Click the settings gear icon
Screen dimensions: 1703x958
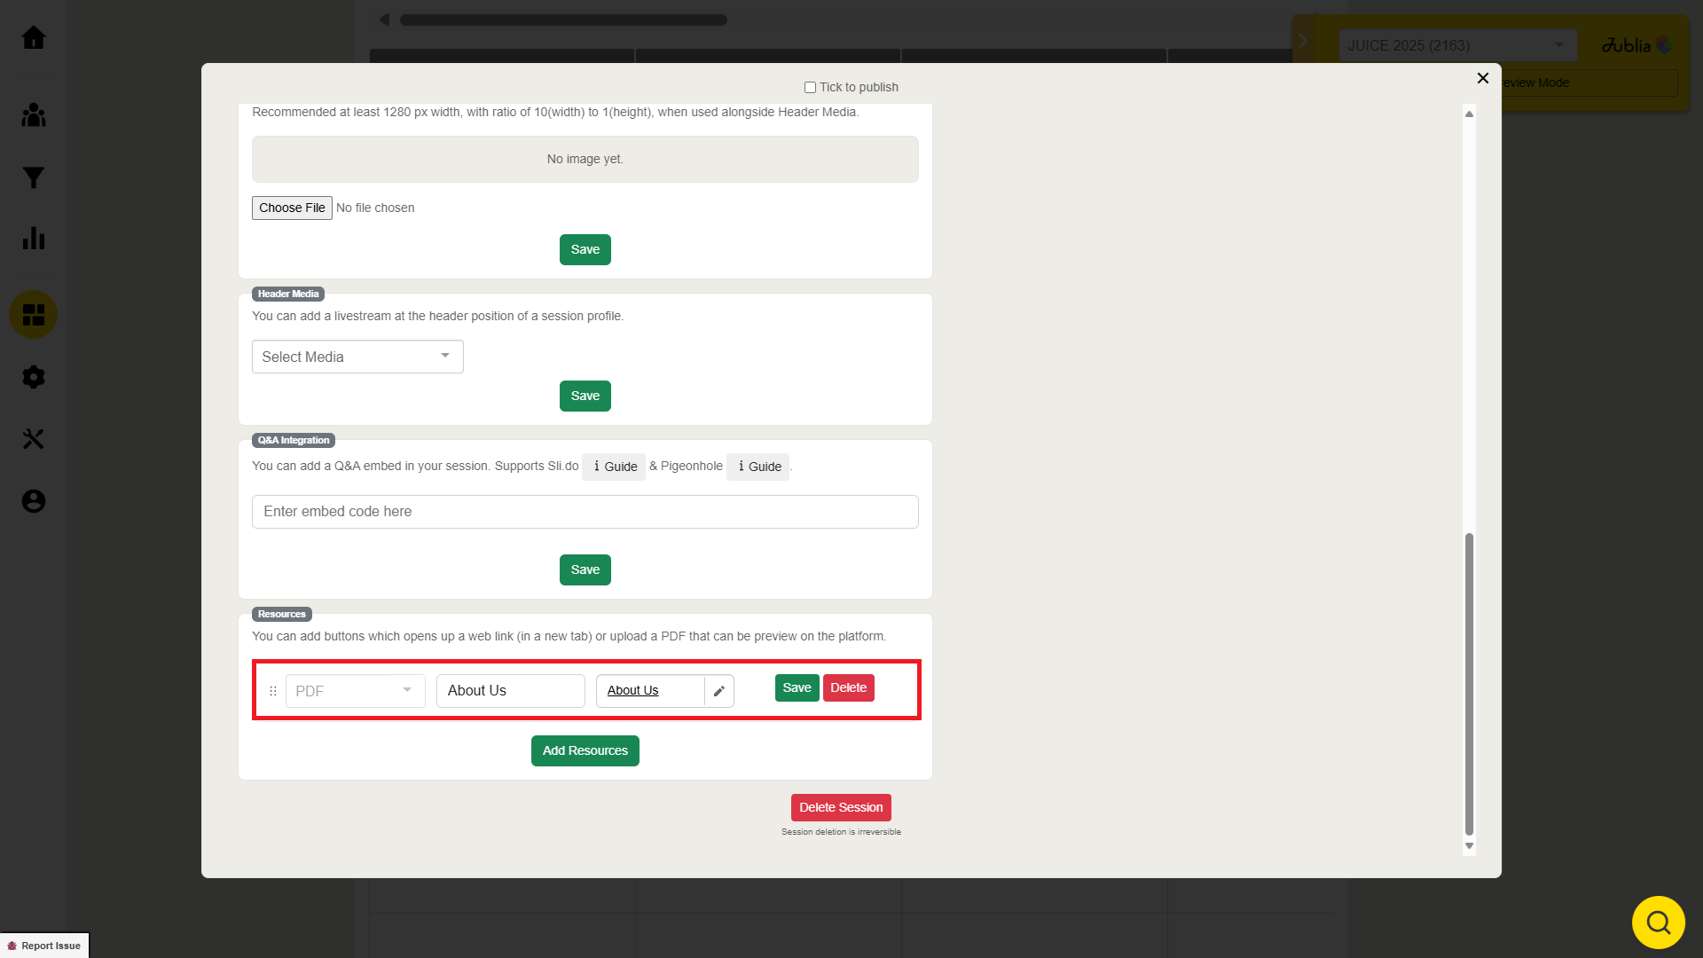coord(34,377)
